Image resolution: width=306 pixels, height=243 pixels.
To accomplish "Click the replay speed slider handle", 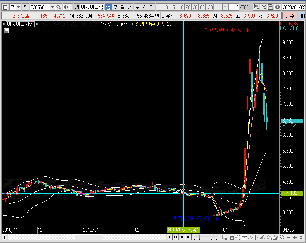I will click(199, 237).
